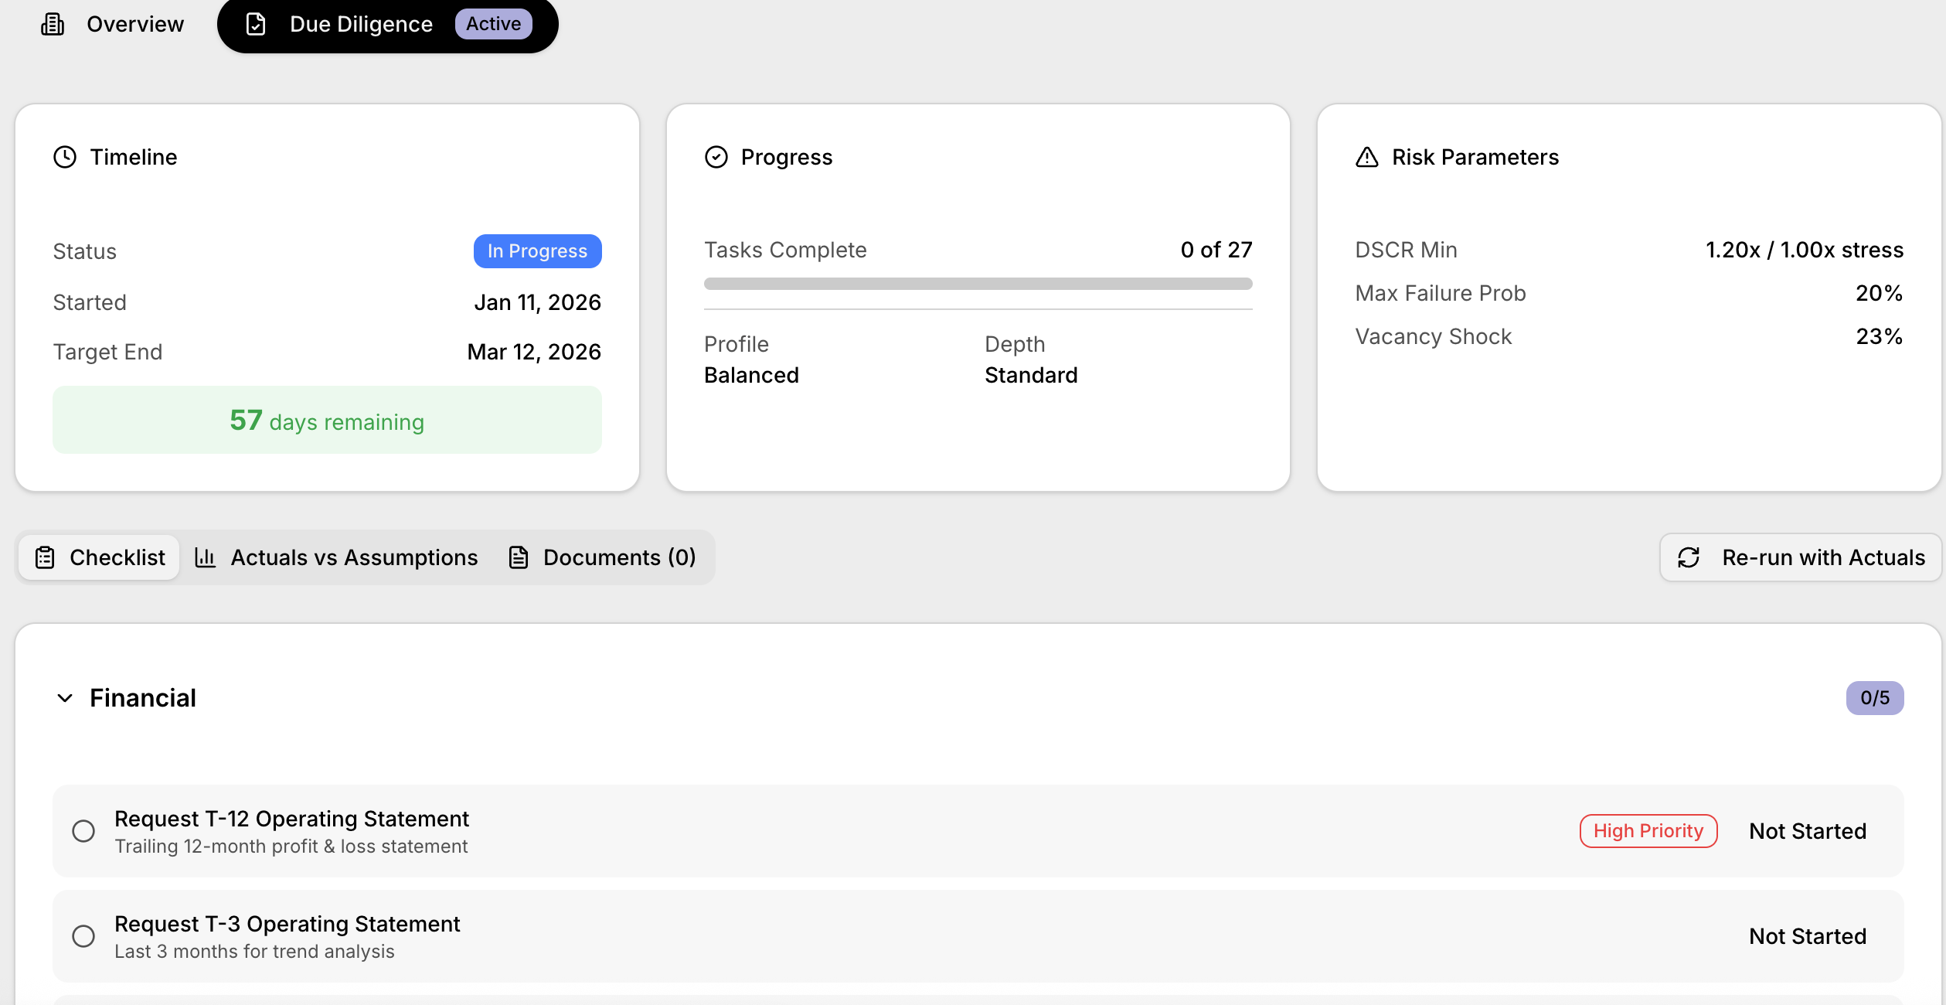Click the refresh icon in Re-run with Actuals
Image resolution: width=1946 pixels, height=1005 pixels.
click(1688, 557)
